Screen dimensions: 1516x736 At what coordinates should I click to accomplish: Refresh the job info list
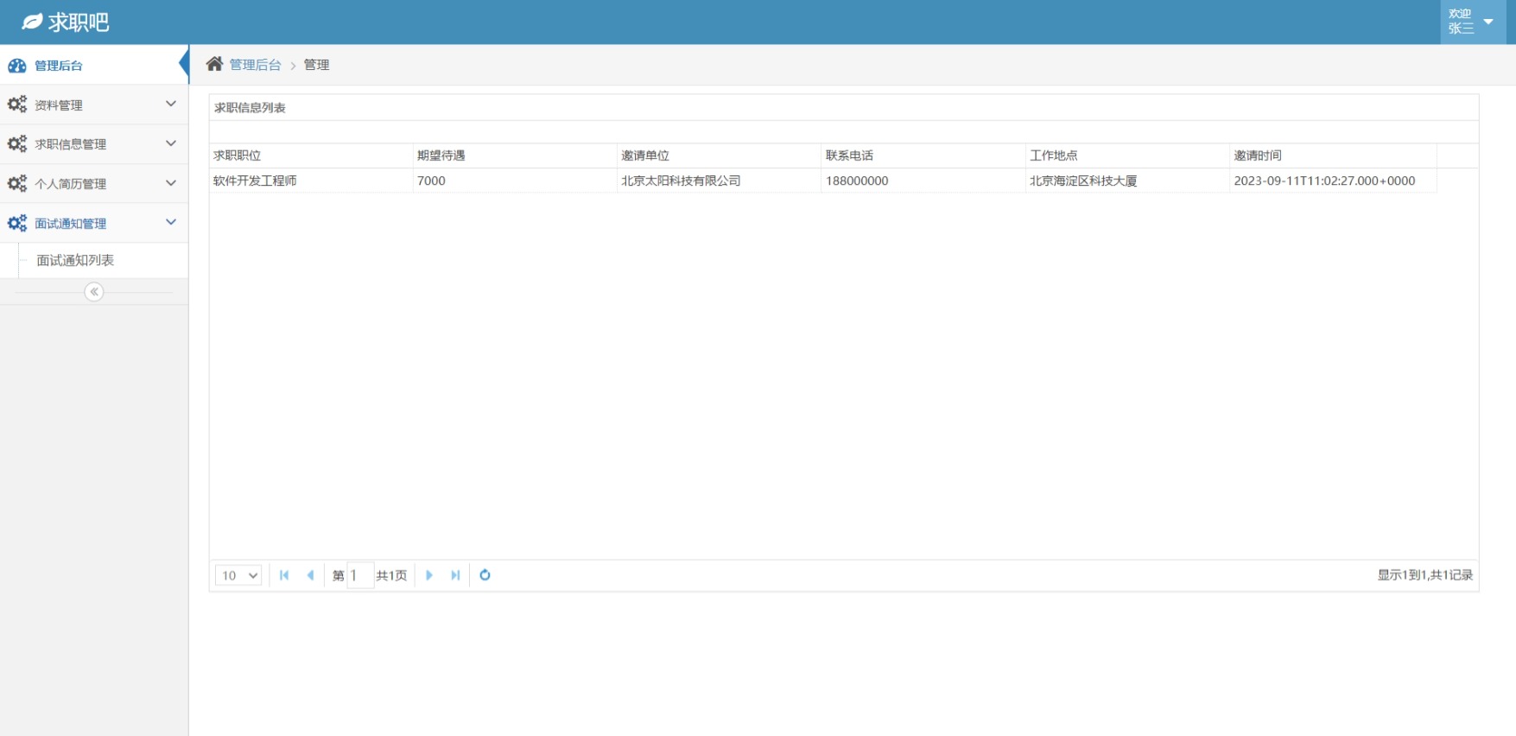click(485, 575)
